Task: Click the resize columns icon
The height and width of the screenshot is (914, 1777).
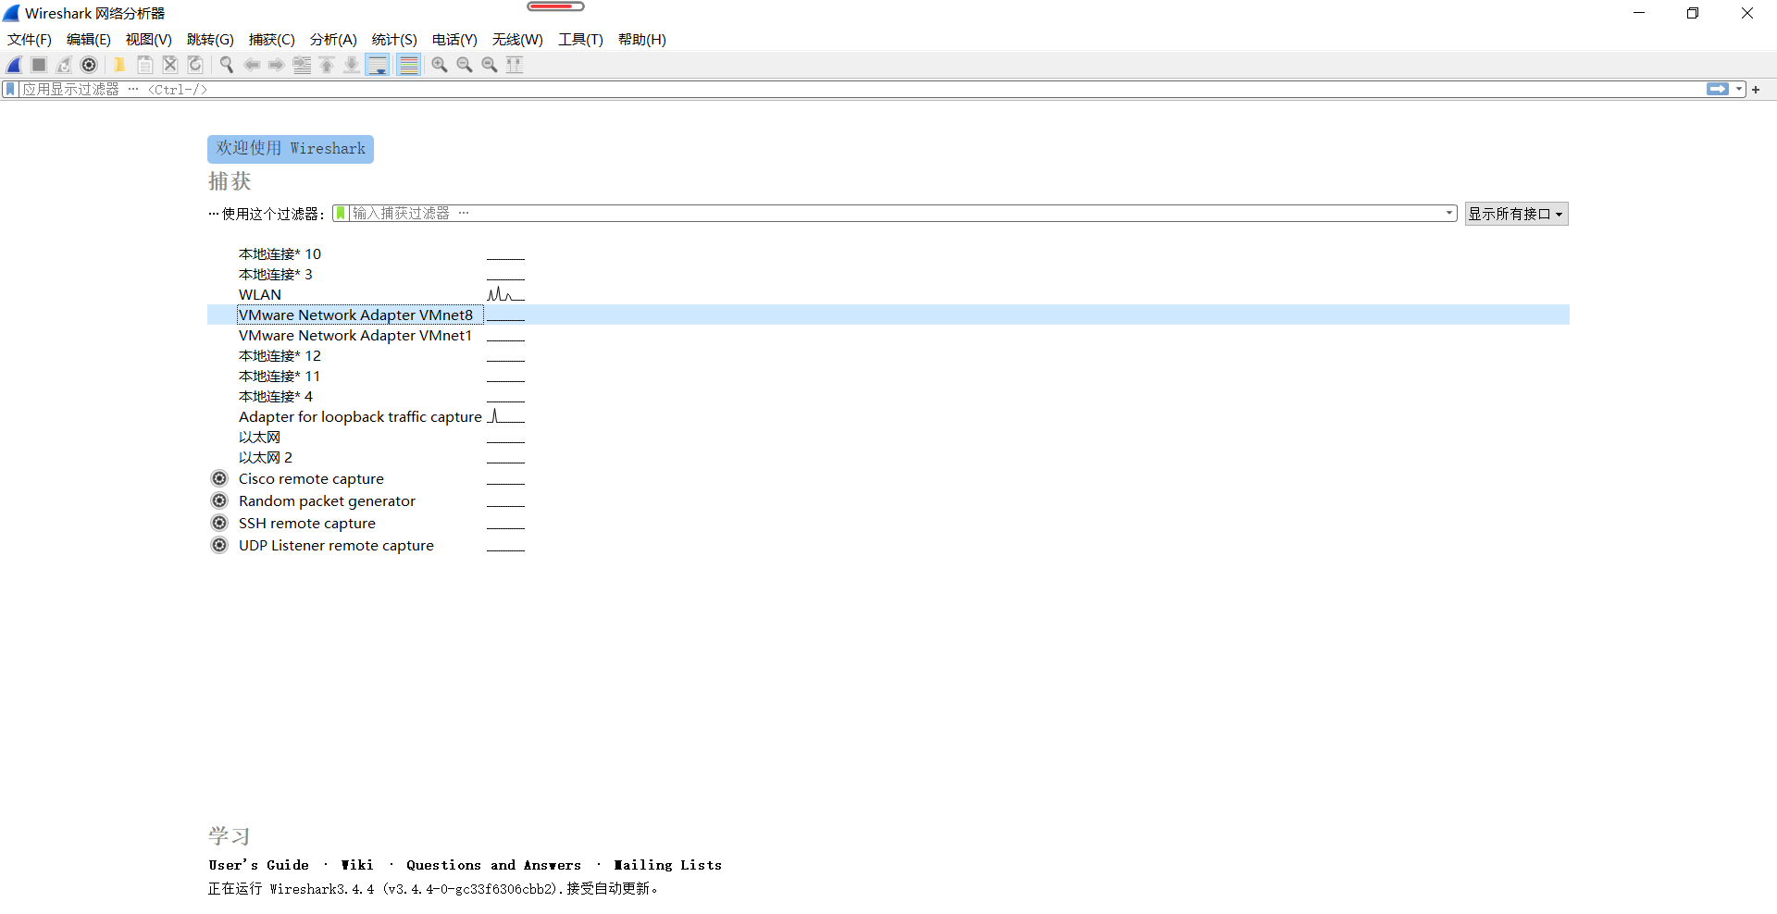Action: pos(515,65)
